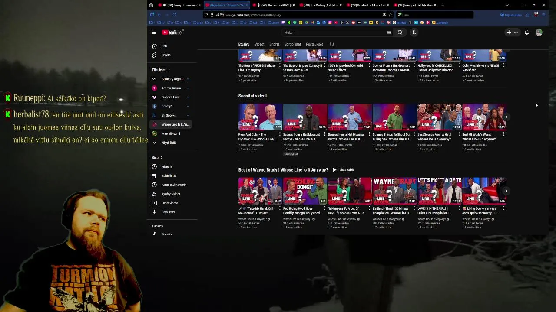
Task: Open Ryan And Colin Dynamic Duo thumbnail
Action: [x=260, y=117]
